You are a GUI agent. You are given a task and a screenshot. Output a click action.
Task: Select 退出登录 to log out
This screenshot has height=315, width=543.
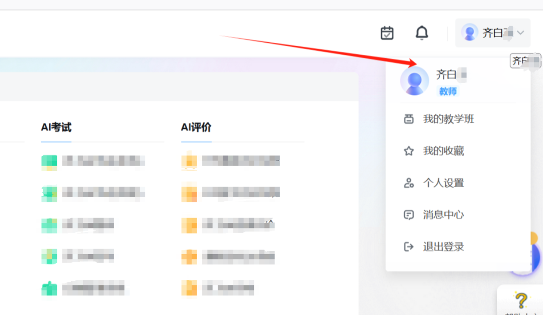[x=458, y=247]
